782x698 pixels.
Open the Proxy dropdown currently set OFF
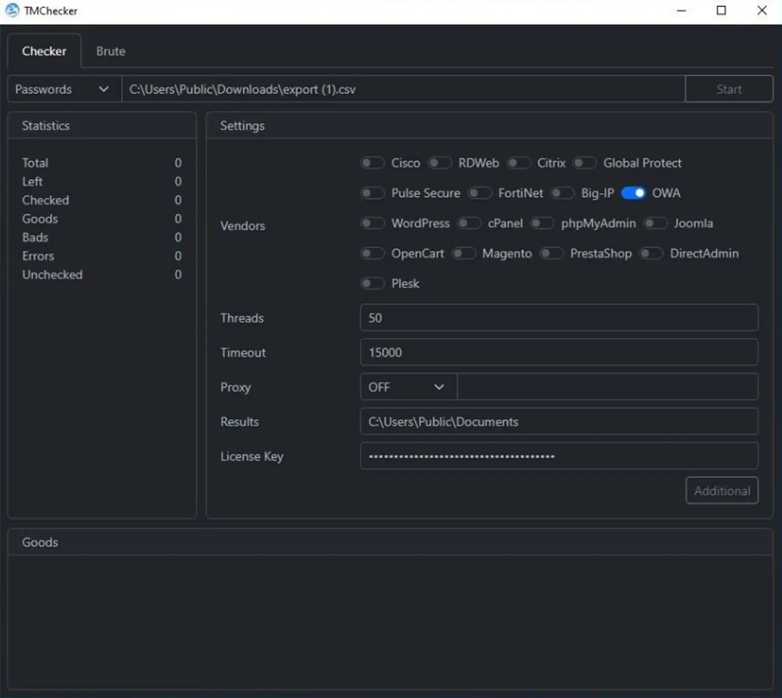pyautogui.click(x=407, y=387)
